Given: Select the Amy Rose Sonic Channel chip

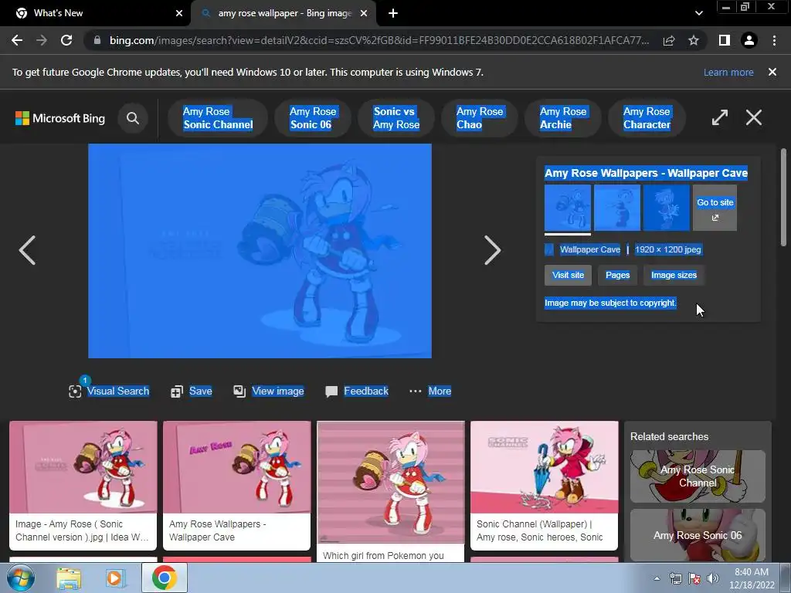Looking at the screenshot, I should pyautogui.click(x=218, y=118).
